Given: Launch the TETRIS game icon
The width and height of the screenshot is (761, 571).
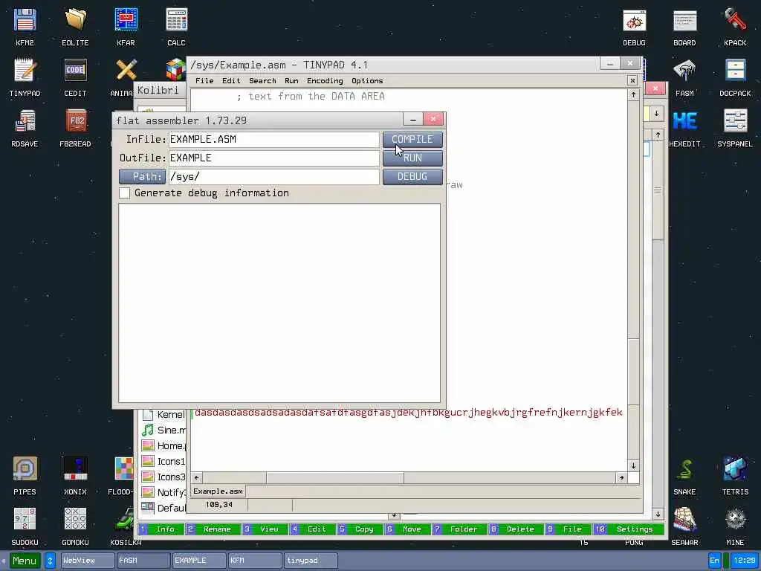Looking at the screenshot, I should click(x=735, y=476).
